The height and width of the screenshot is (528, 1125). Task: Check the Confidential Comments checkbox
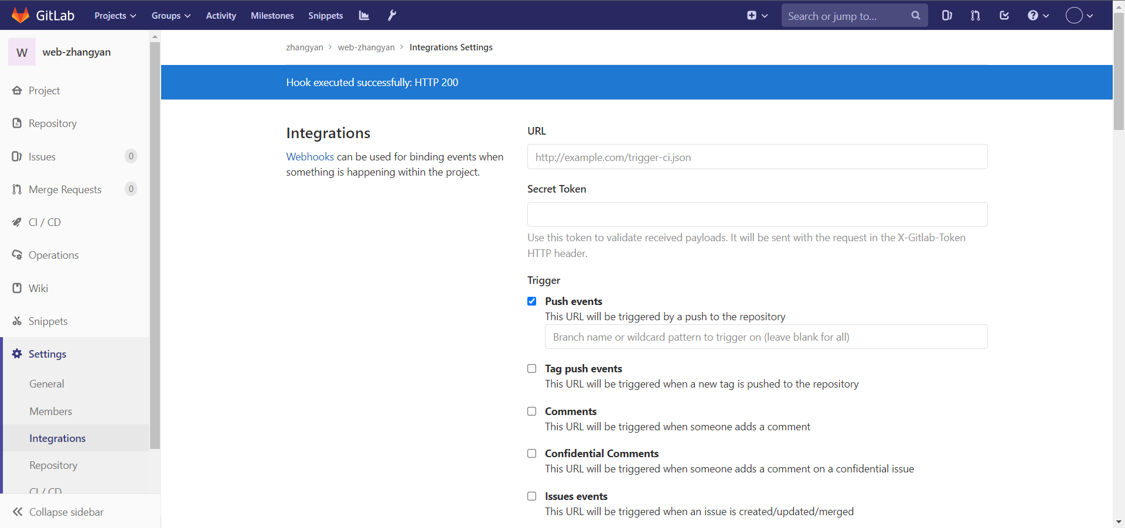point(532,454)
